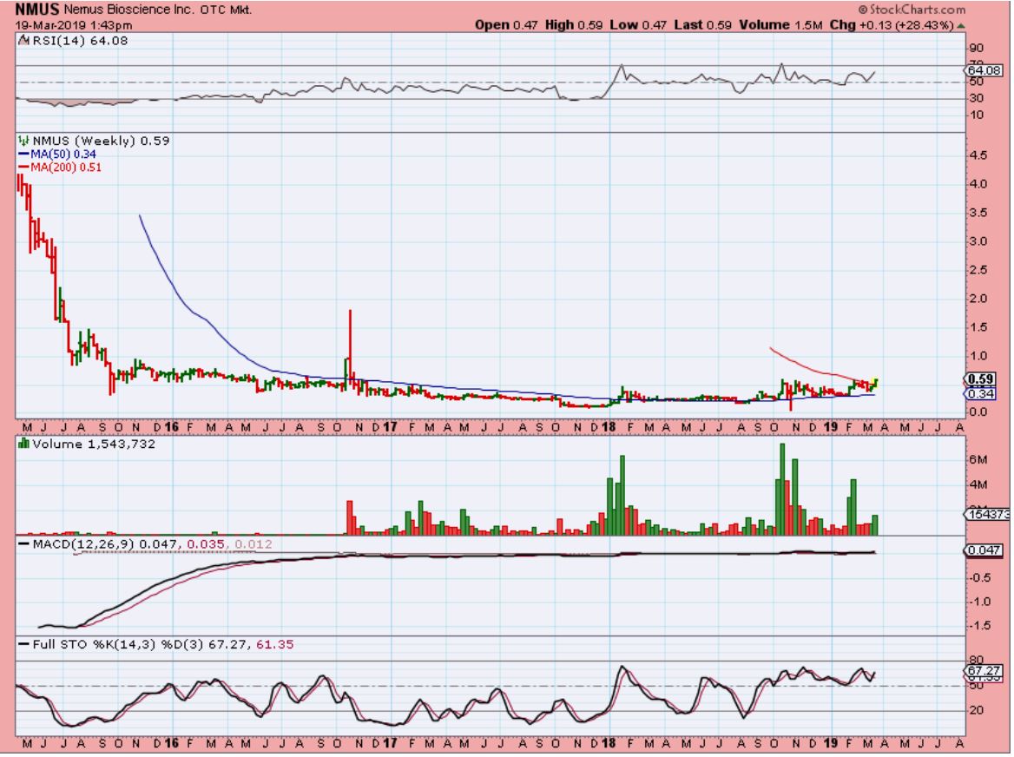Screen dimensions: 1014x757
Task: Click the Volume bar-chart legend icon
Action: click(23, 444)
